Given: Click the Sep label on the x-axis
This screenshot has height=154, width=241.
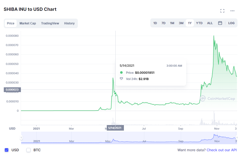Looking at the screenshot, I should [181, 129].
